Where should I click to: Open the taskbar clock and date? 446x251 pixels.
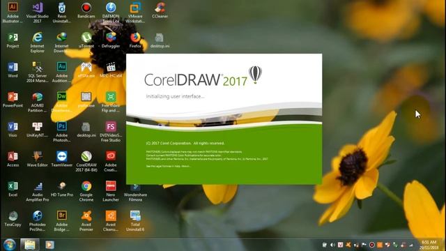pyautogui.click(x=429, y=245)
